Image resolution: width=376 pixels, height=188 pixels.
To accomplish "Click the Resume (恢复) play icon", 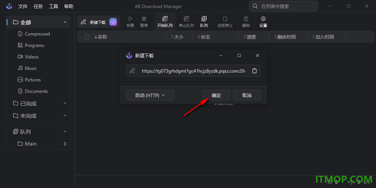I will point(130,19).
